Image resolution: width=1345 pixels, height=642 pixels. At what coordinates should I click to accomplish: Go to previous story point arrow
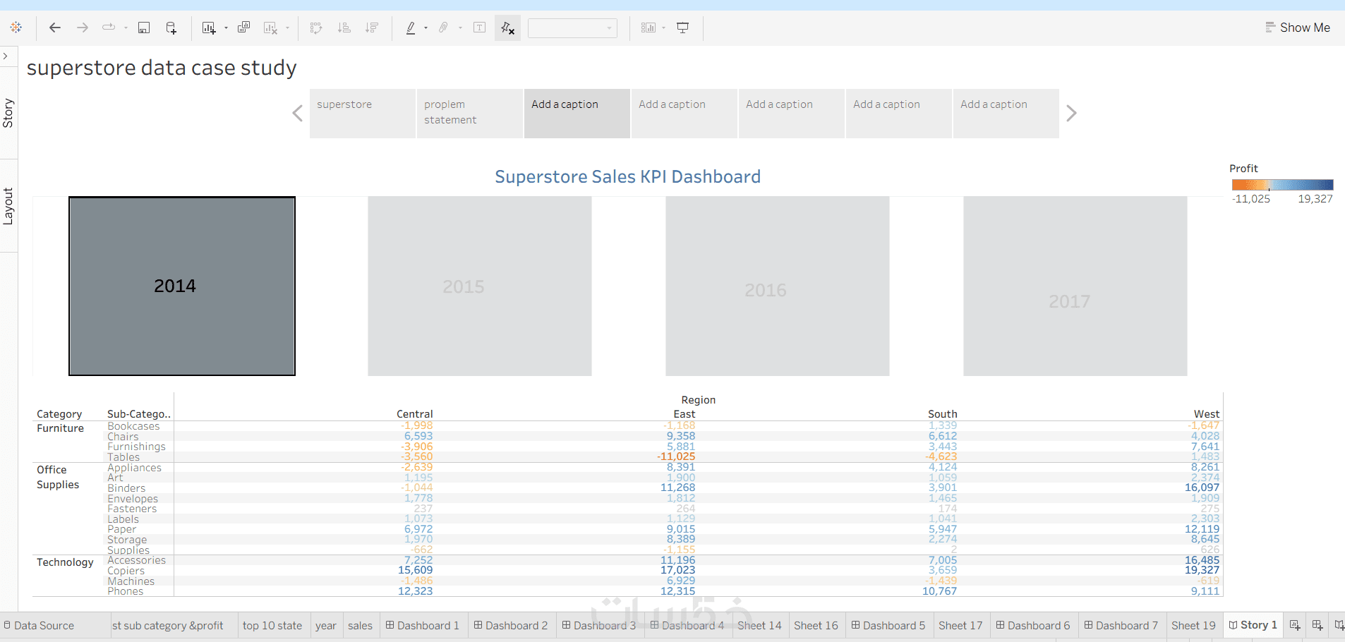pyautogui.click(x=298, y=113)
